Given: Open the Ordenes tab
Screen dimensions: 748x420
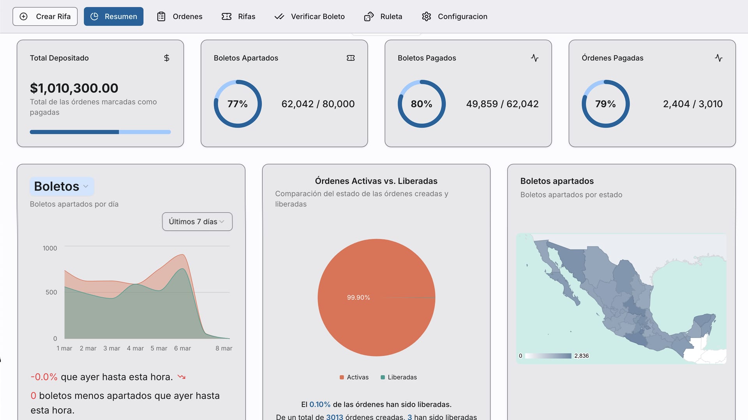Looking at the screenshot, I should click(x=180, y=16).
